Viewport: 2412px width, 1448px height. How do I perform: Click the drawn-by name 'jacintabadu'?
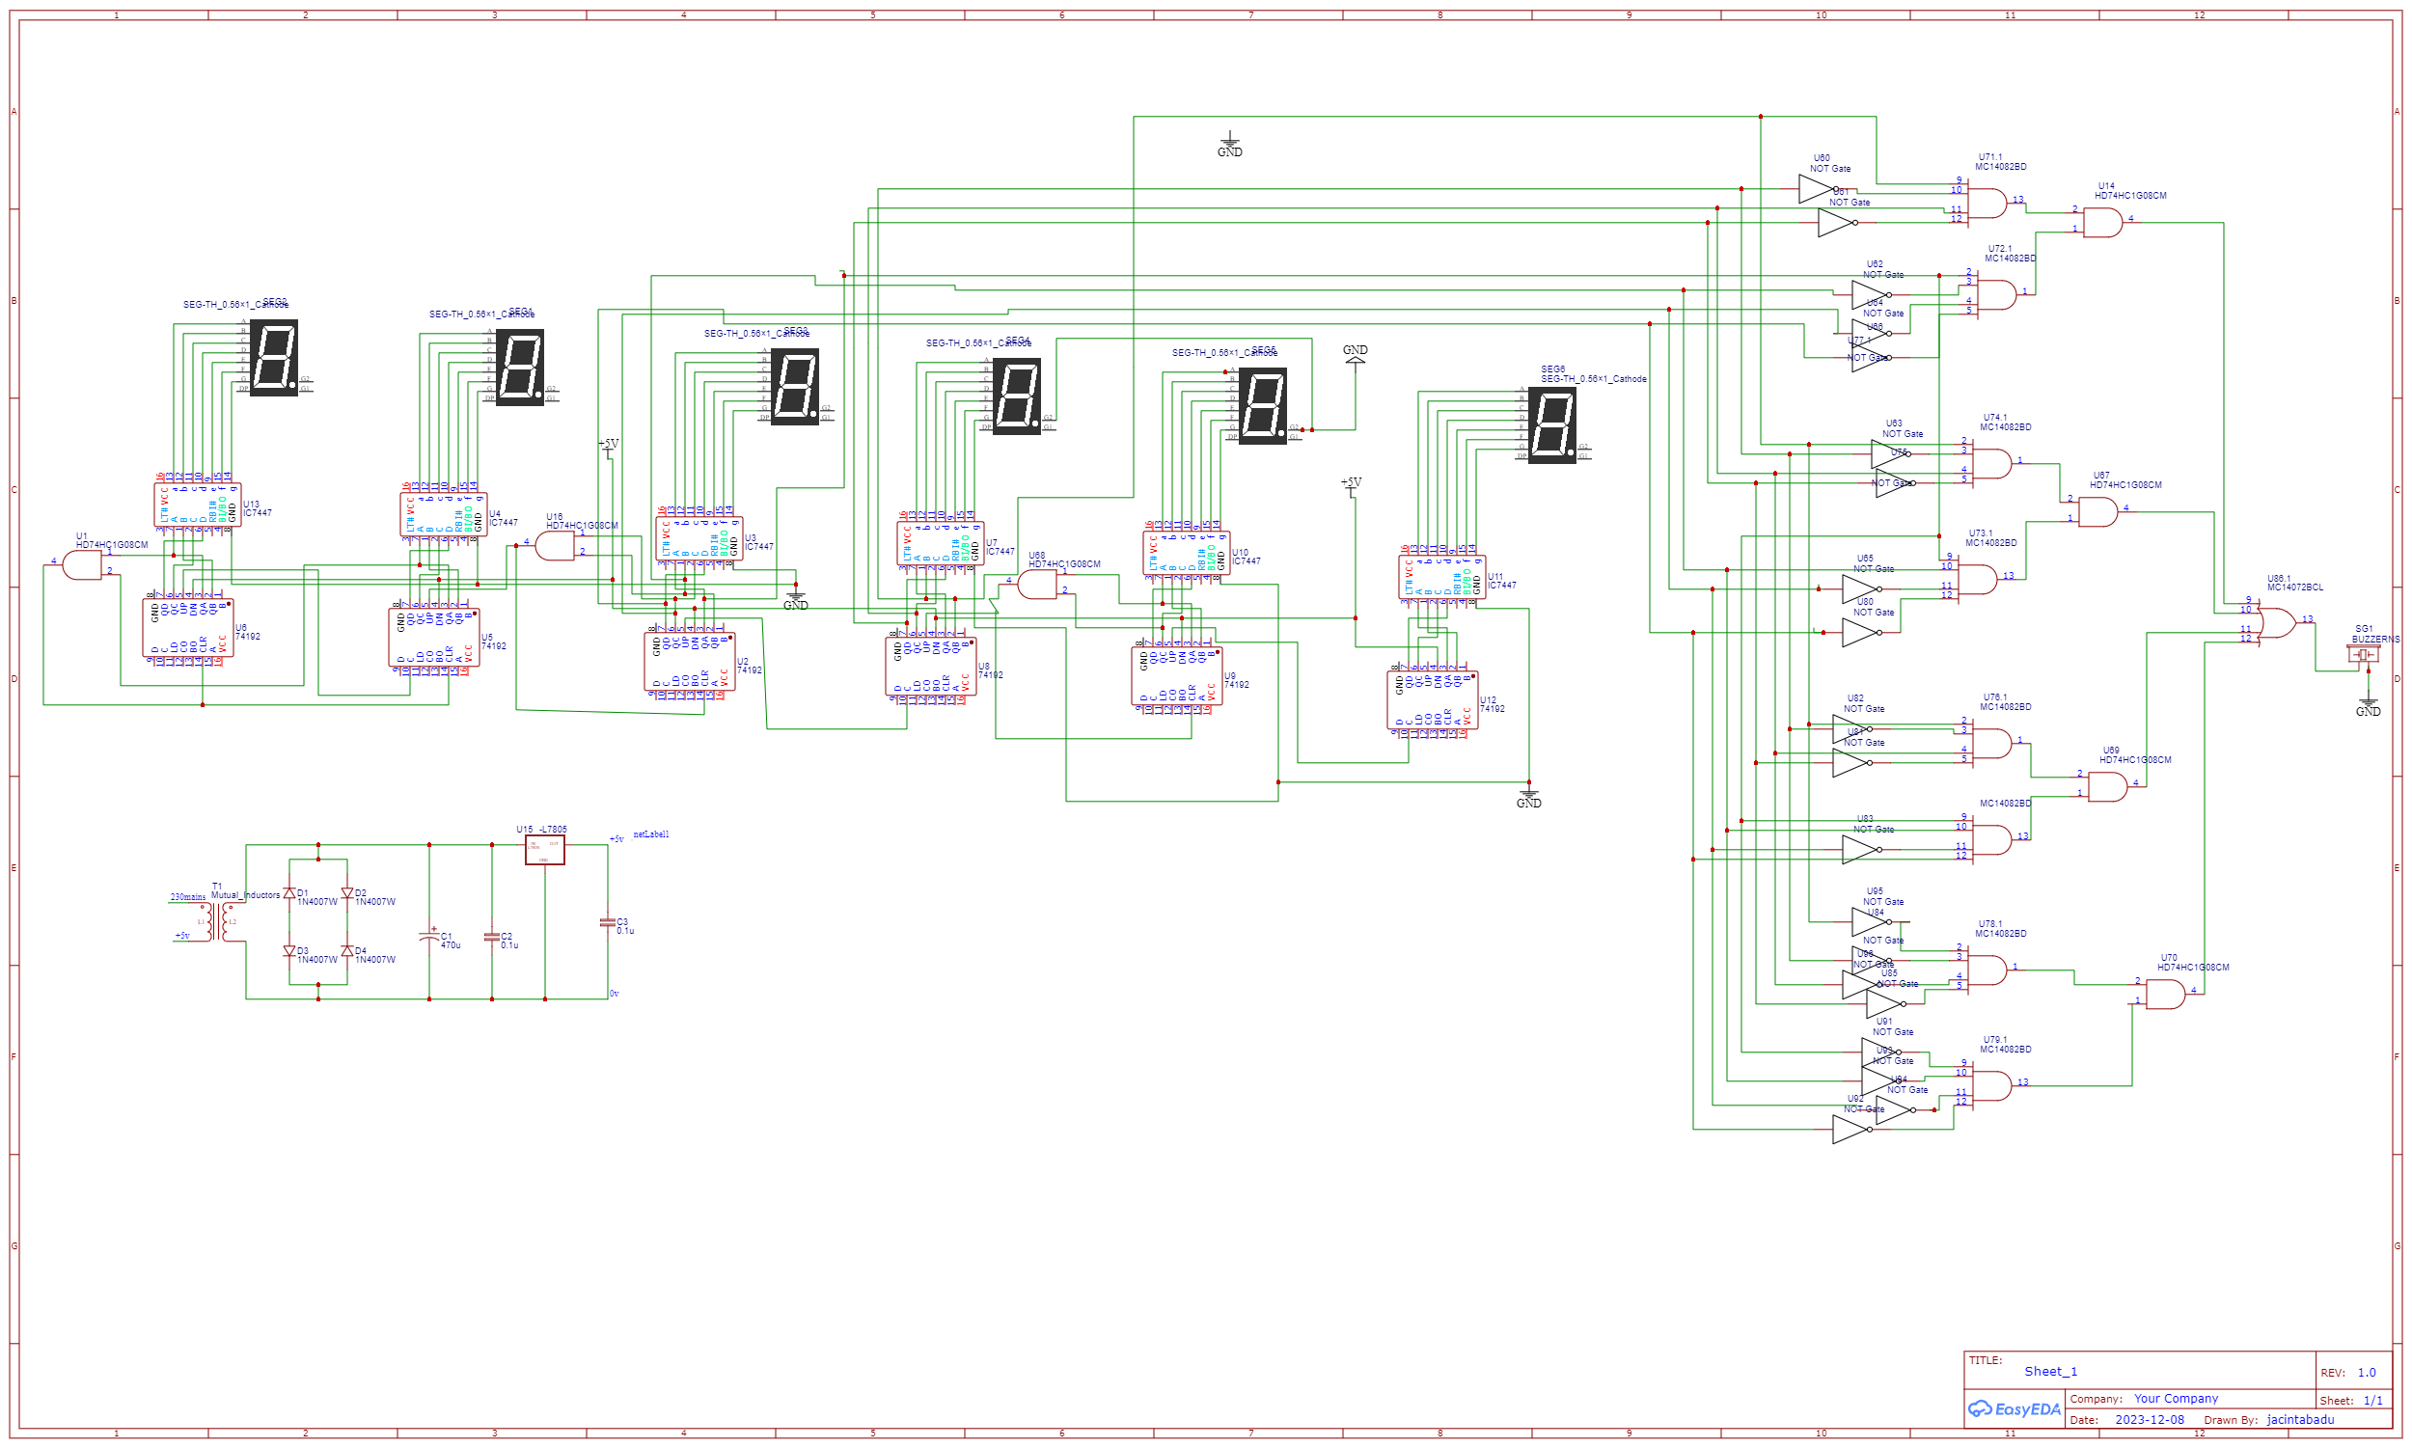point(2301,1420)
